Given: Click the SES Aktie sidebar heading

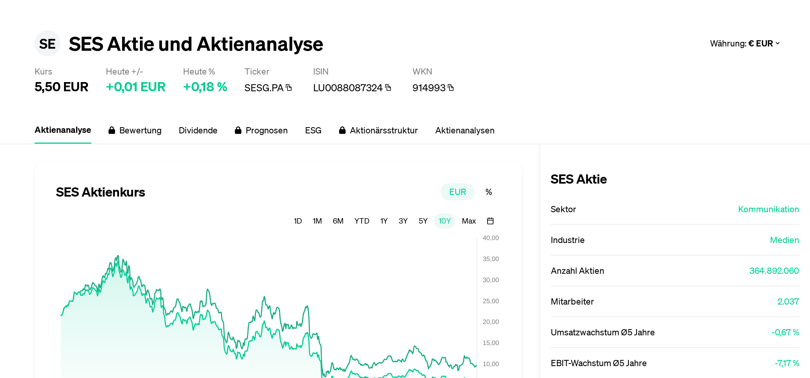Looking at the screenshot, I should [579, 179].
